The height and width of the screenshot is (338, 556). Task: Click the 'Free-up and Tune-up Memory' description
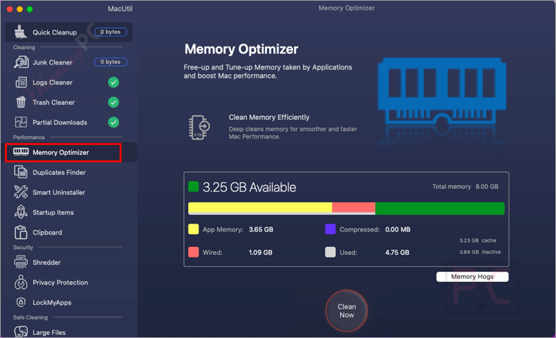[268, 71]
